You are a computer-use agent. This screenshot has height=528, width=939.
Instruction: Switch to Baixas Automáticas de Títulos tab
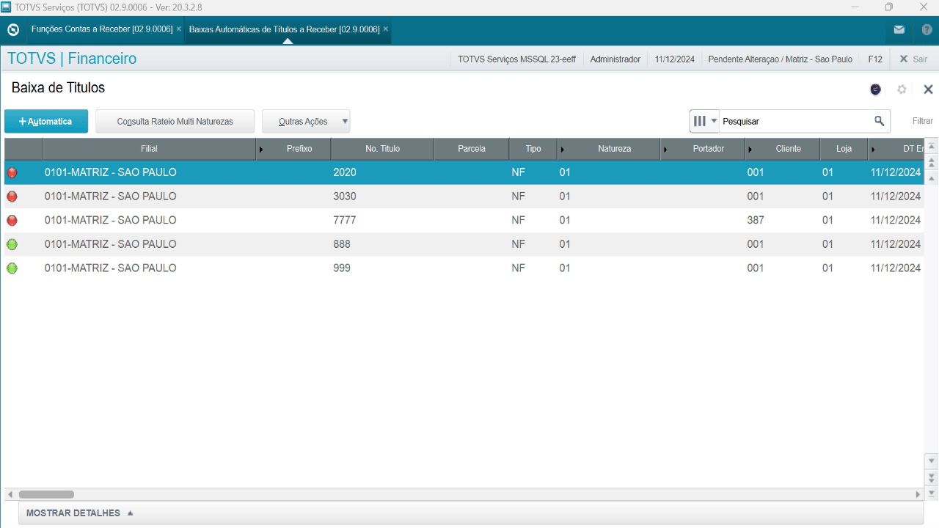point(284,29)
